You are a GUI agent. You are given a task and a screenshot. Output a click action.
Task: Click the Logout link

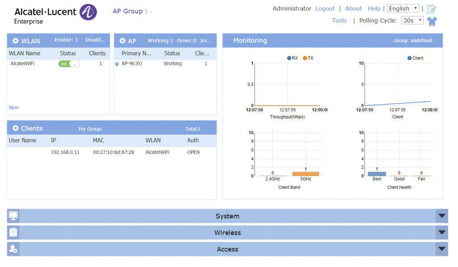point(325,8)
